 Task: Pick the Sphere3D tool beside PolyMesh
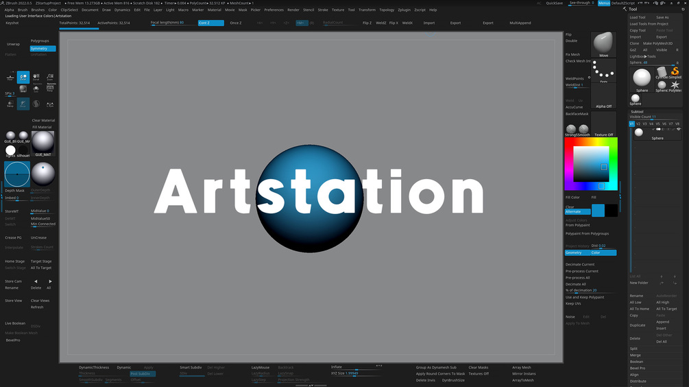662,86
